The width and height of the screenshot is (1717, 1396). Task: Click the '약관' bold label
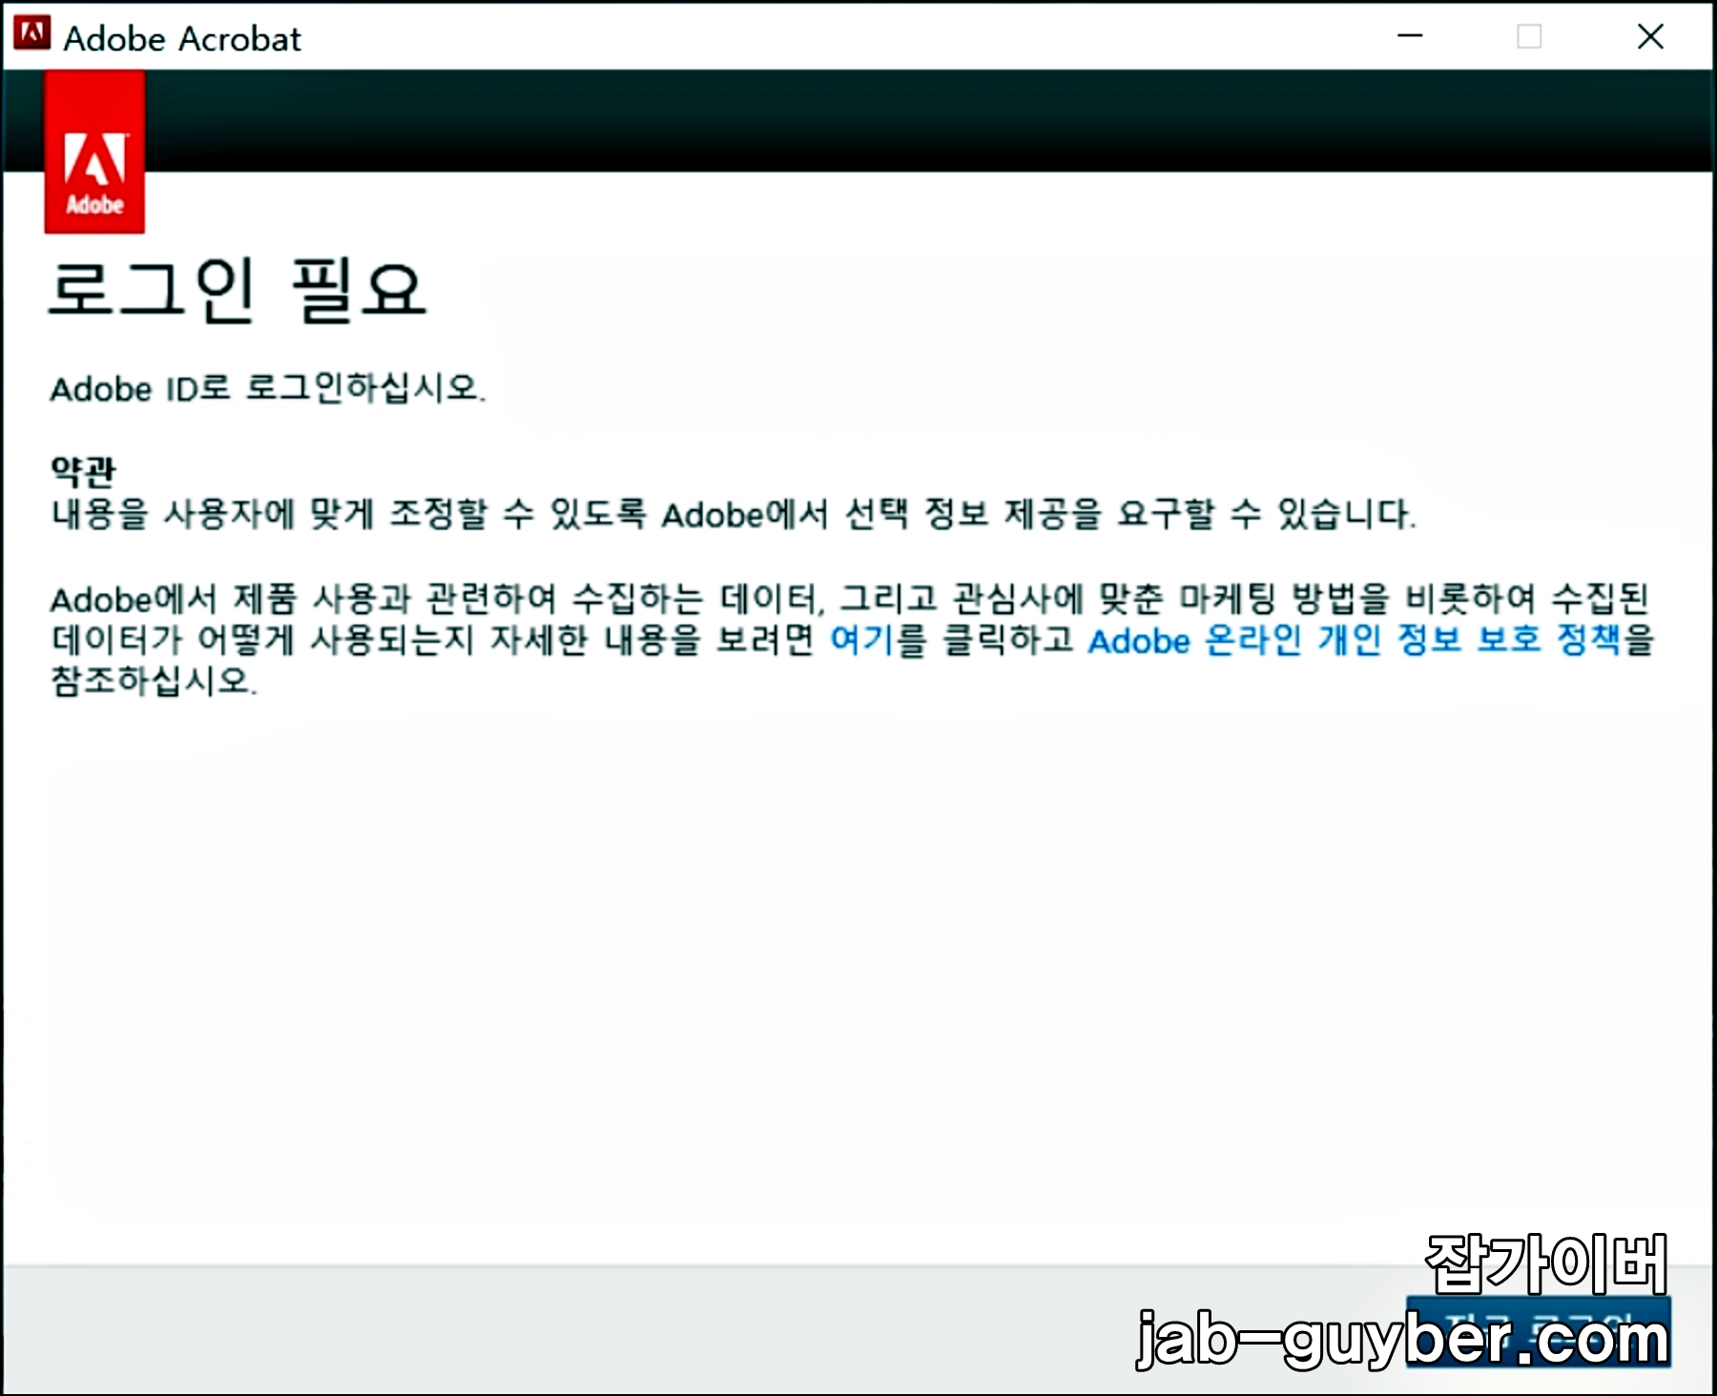(83, 470)
